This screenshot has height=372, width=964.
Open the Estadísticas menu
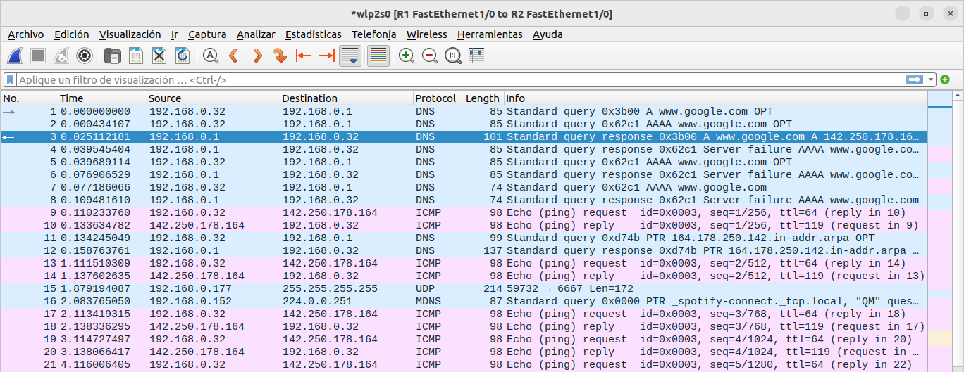tap(313, 34)
